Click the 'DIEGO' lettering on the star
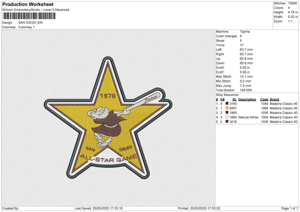Image resolution: width=300 pixels, height=212 pixels. click(125, 148)
